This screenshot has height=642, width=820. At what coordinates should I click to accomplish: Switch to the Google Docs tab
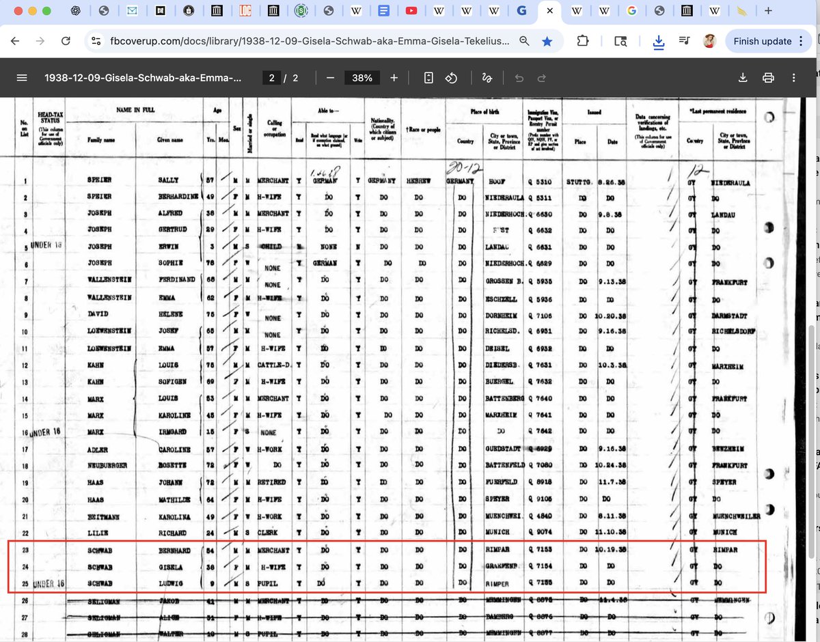pos(384,11)
